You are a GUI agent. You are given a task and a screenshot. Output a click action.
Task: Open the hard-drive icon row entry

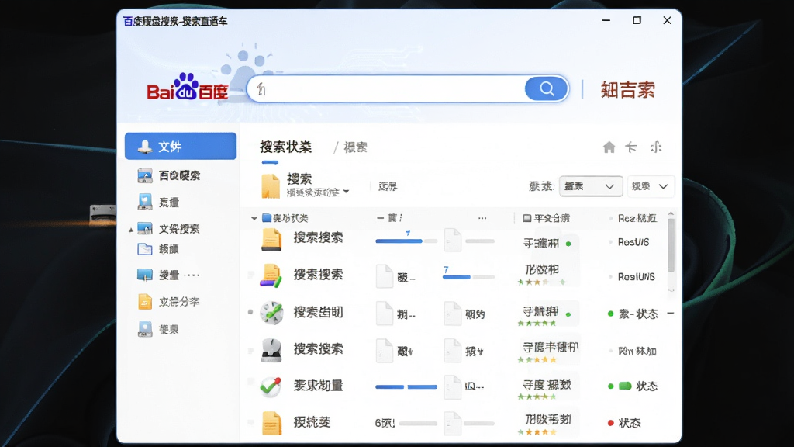[271, 350]
